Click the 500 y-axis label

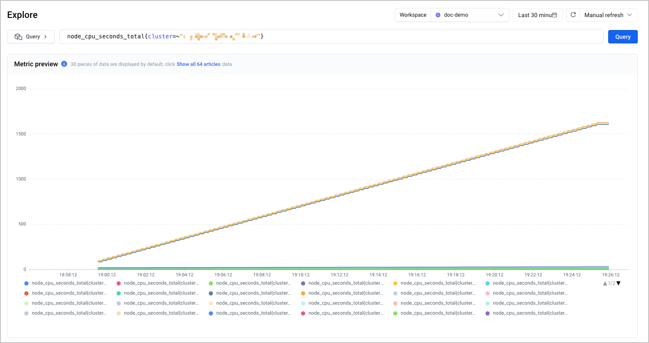[x=22, y=224]
